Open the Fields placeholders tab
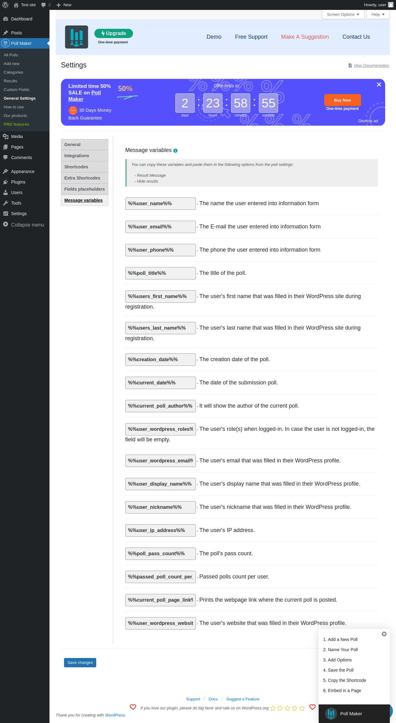396x723 pixels. click(x=84, y=189)
